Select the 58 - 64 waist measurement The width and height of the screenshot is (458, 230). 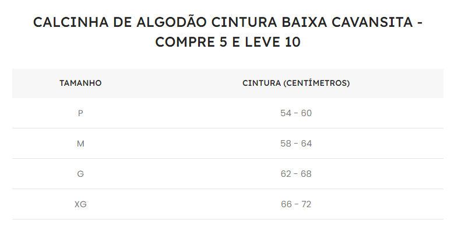(x=296, y=144)
